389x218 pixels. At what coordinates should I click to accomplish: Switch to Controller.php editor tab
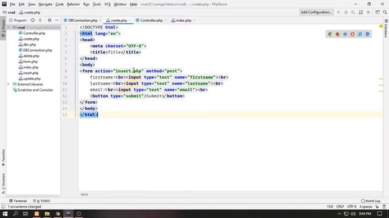151,21
